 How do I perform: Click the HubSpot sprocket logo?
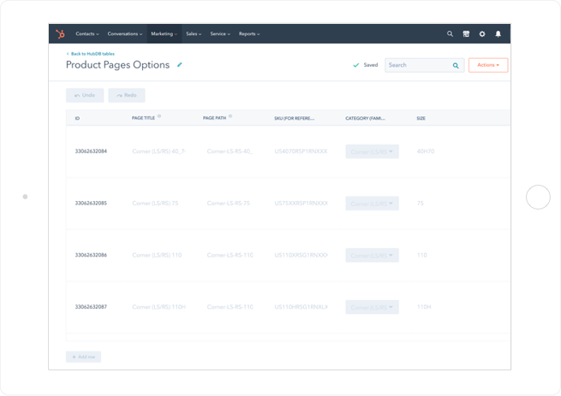click(x=60, y=34)
